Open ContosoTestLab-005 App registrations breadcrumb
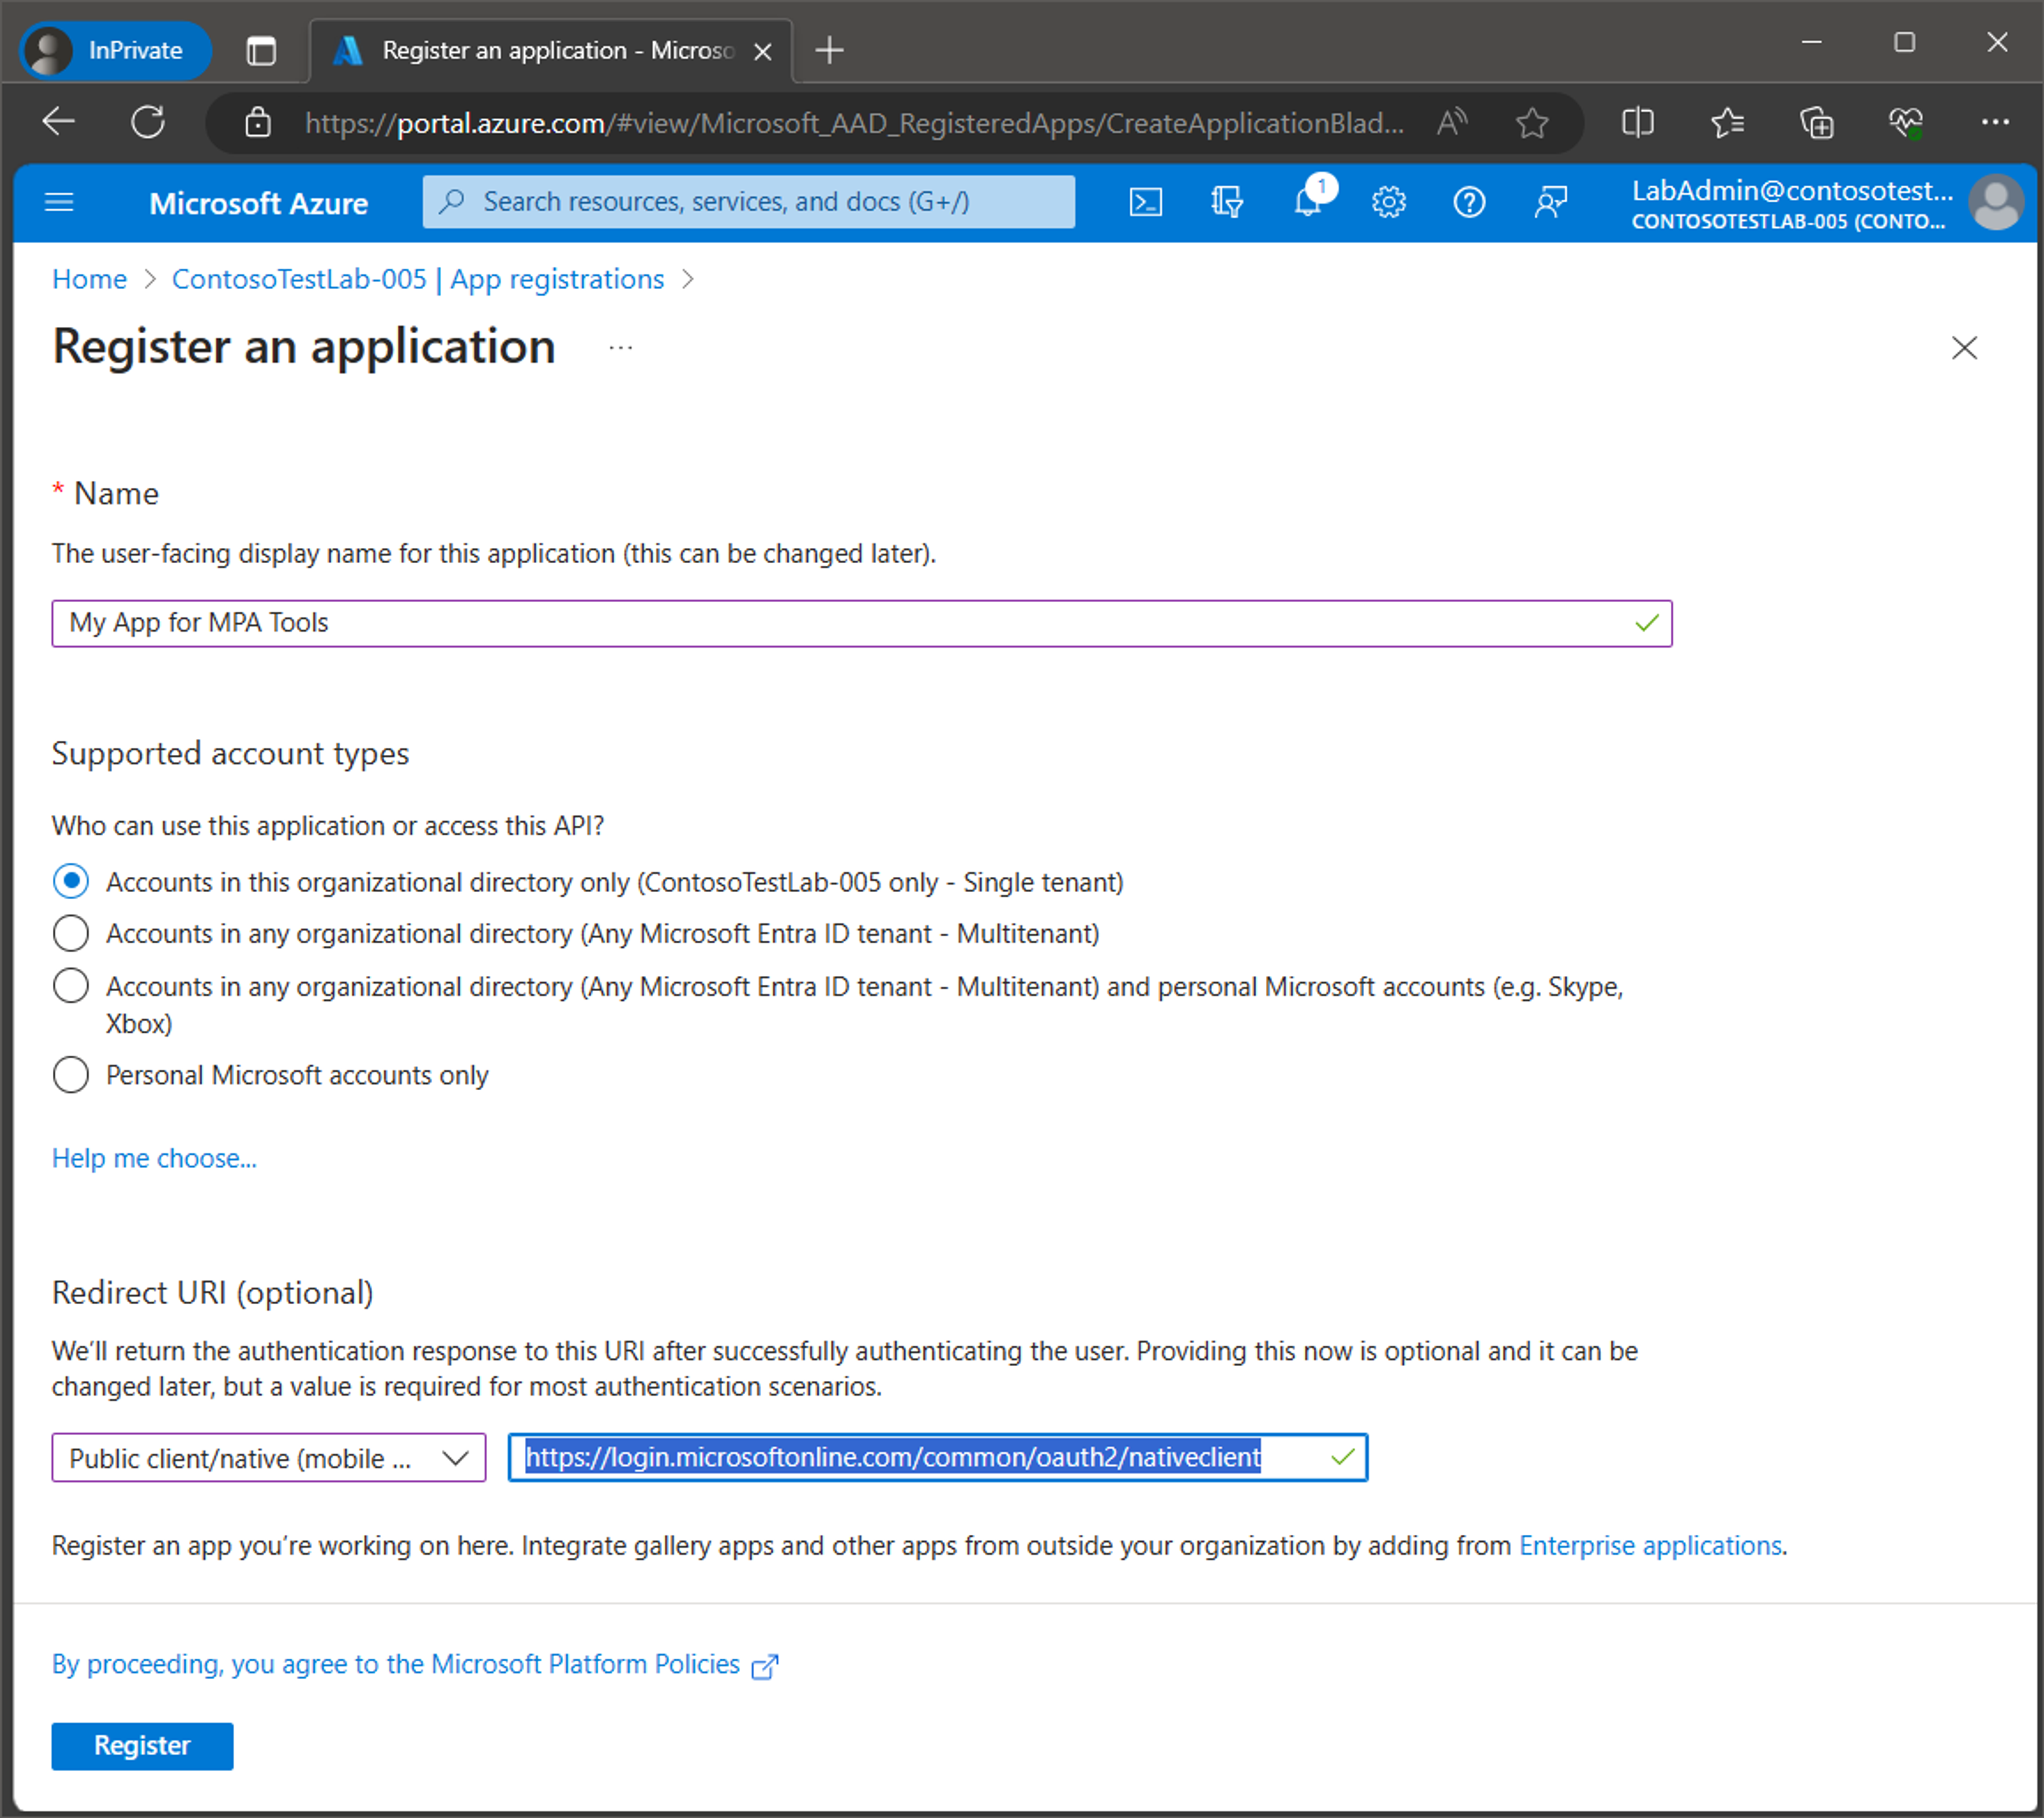This screenshot has height=1818, width=2044. click(418, 279)
